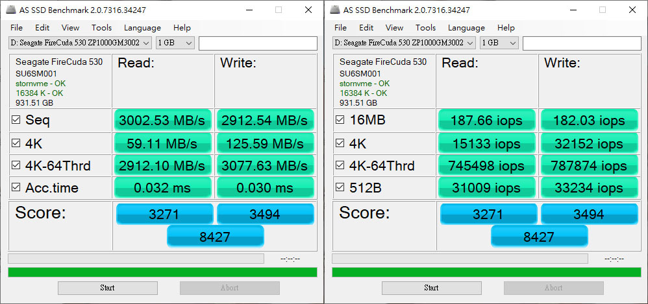Open the File menu in right window
The image size is (648, 304).
340,28
